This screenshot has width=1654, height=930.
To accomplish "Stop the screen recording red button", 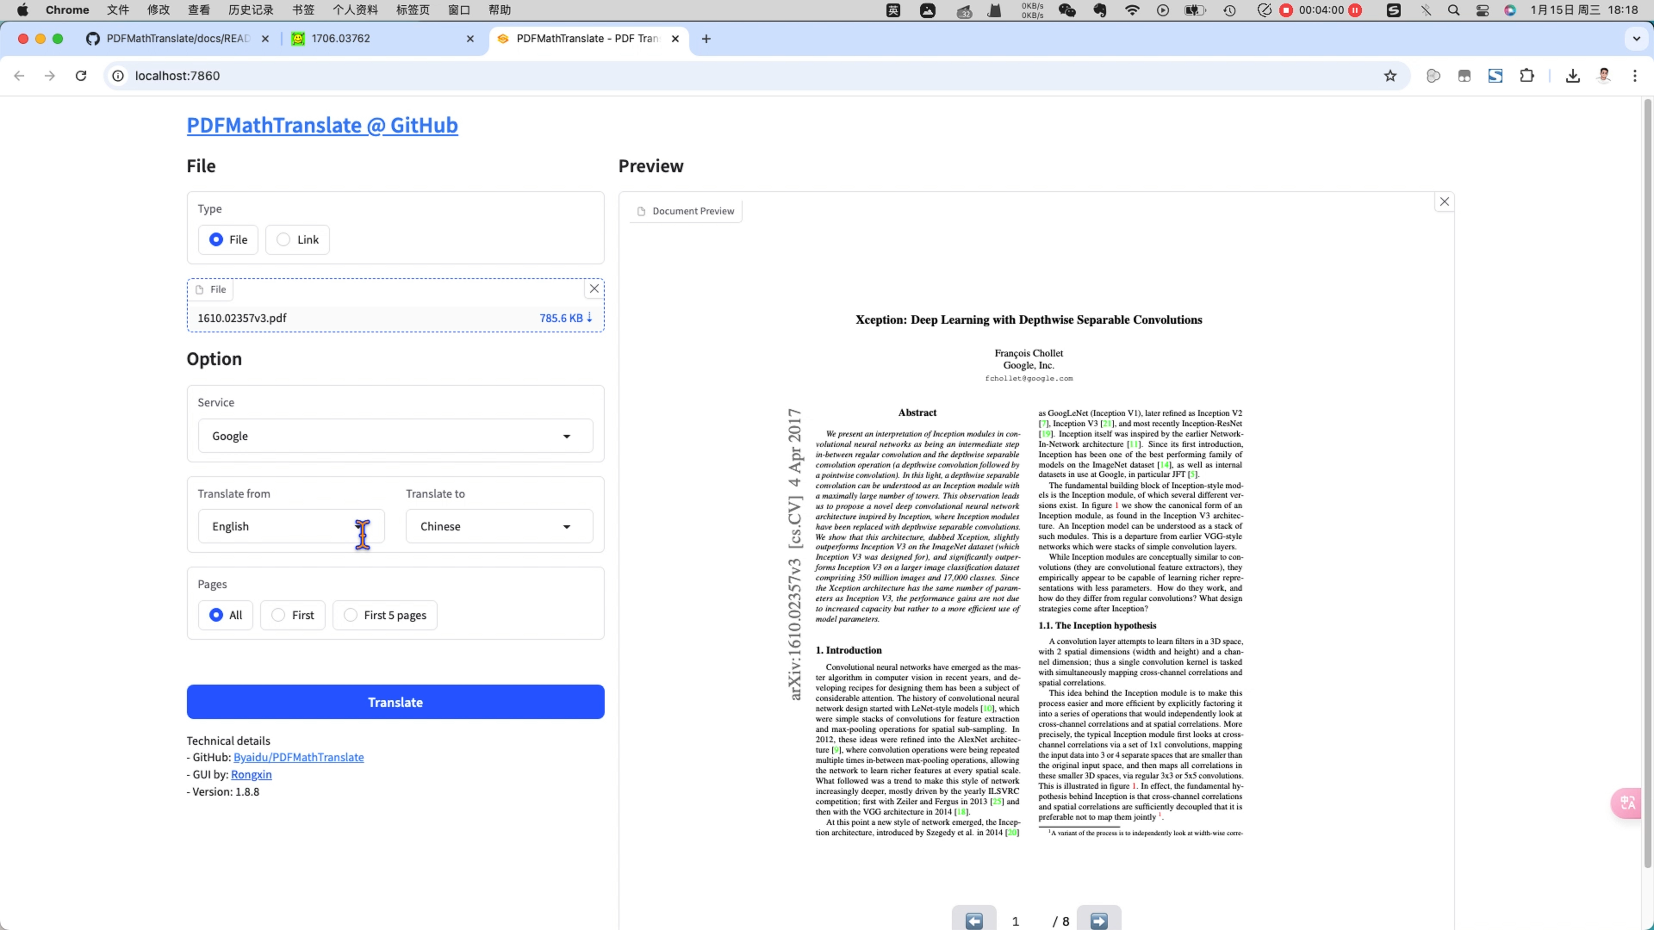I will click(1286, 9).
